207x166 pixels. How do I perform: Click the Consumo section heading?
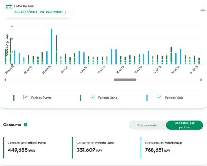(12, 124)
